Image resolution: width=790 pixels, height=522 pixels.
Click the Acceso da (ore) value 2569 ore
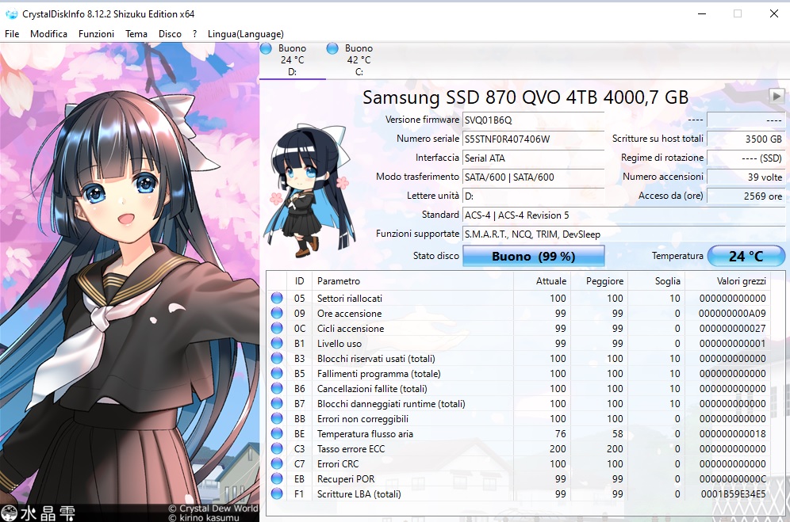746,196
